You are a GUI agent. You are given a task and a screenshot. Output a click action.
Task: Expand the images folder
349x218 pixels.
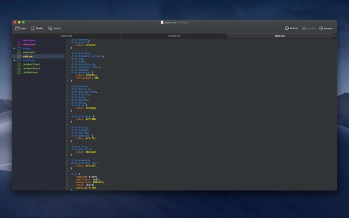(15, 48)
